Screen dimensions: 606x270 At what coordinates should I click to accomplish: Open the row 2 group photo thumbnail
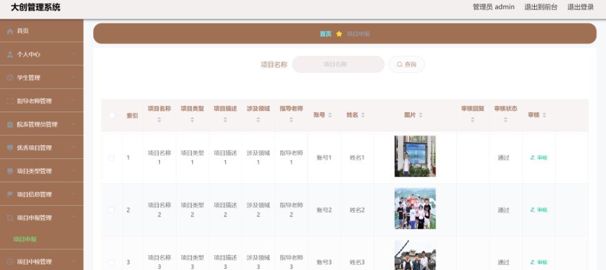click(415, 208)
